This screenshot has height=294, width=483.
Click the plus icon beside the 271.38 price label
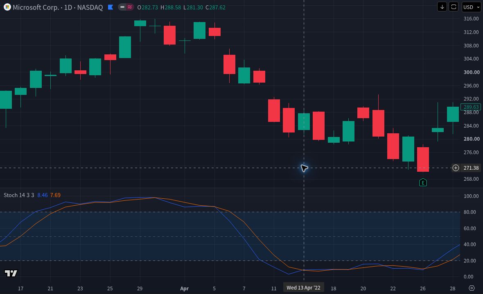[x=456, y=168]
